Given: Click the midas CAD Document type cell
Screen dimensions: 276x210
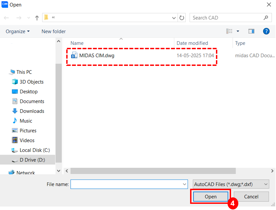Looking at the screenshot, I should 255,56.
